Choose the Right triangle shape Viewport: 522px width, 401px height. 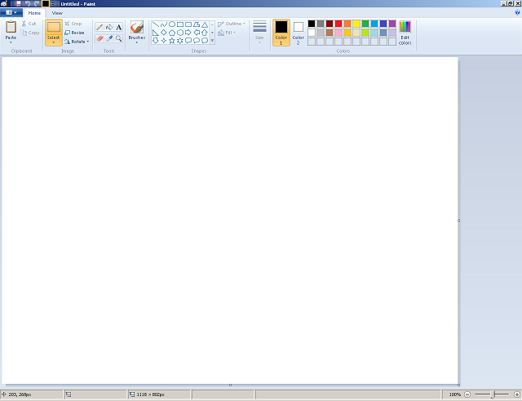pyautogui.click(x=156, y=33)
